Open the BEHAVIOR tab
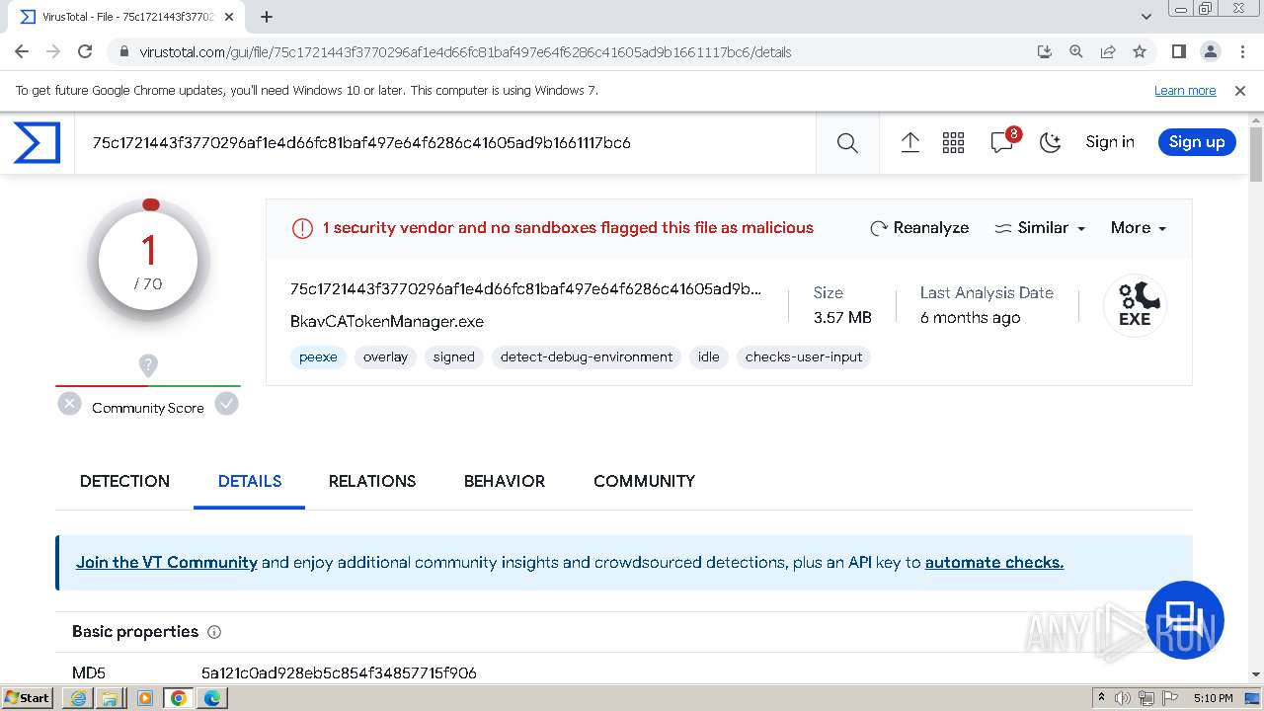This screenshot has height=711, width=1264. click(x=505, y=481)
